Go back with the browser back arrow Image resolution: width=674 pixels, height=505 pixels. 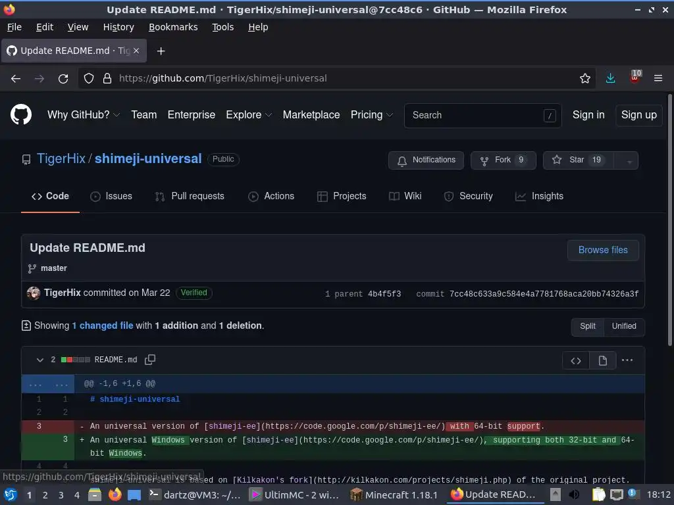click(x=16, y=79)
